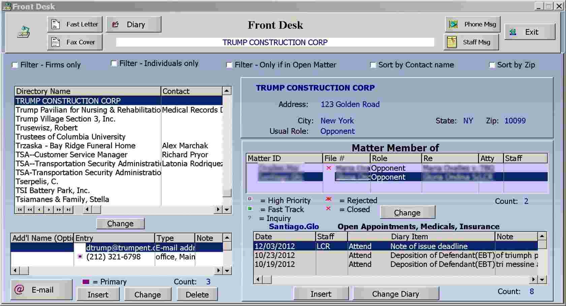566x306 pixels.
Task: Click the Diary Item column header
Action: coord(421,237)
